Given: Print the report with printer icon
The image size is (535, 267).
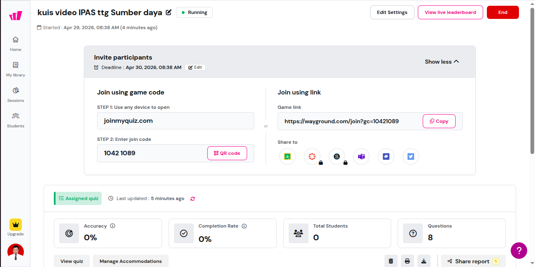Looking at the screenshot, I should click(x=407, y=261).
